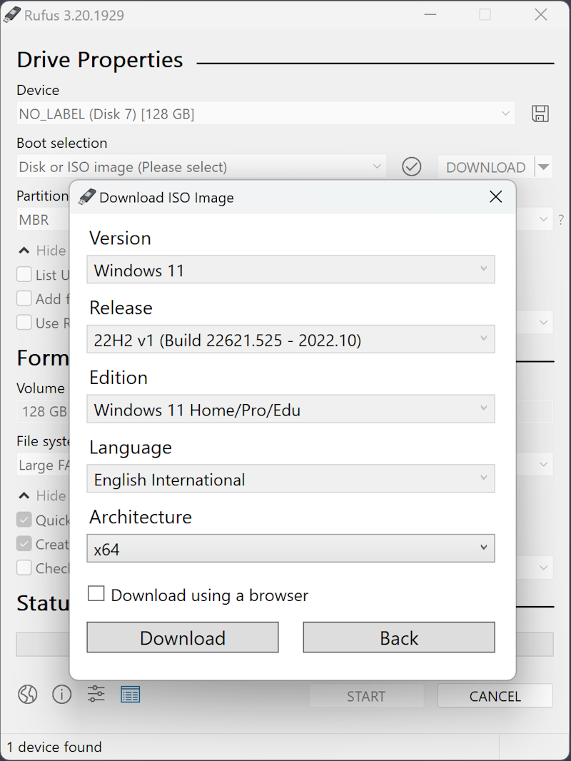The image size is (571, 761).
Task: Expand the Release 22H2 v1 dropdown
Action: pyautogui.click(x=290, y=340)
